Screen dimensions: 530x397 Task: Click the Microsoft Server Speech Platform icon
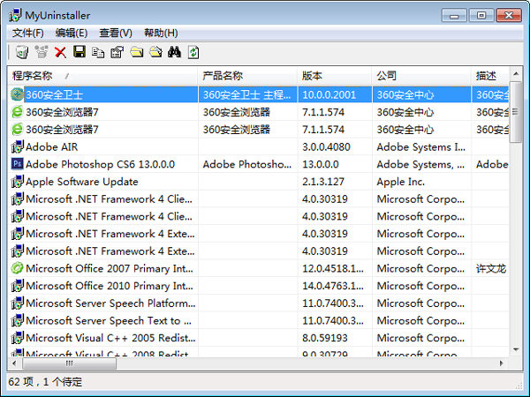tap(17, 303)
